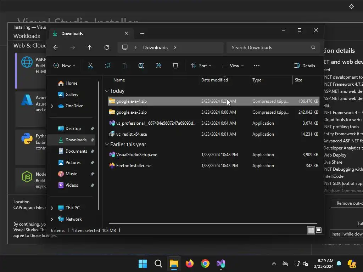This screenshot has height=272, width=363.
Task: Click the Search Downloads field
Action: pyautogui.click(x=273, y=47)
